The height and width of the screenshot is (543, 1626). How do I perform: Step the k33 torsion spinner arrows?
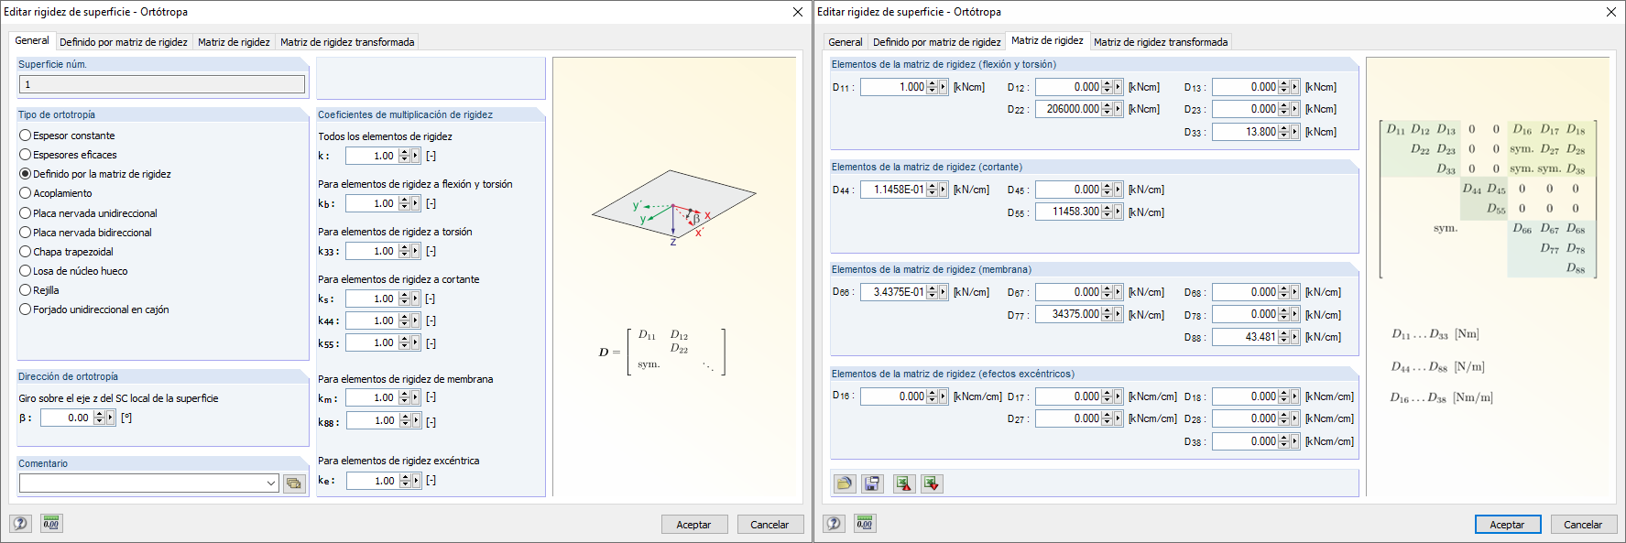coord(404,251)
